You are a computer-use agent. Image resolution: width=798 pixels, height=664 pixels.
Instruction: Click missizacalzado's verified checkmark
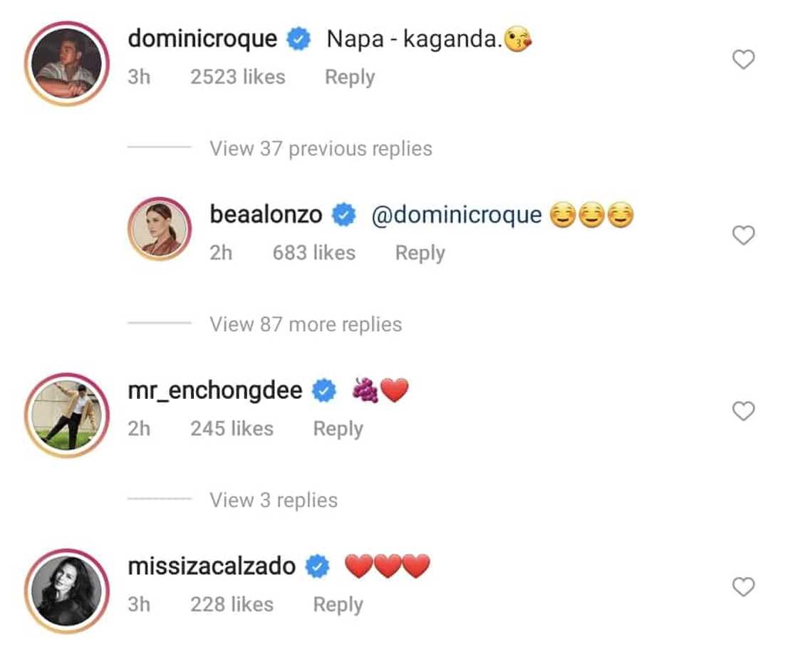(x=316, y=565)
